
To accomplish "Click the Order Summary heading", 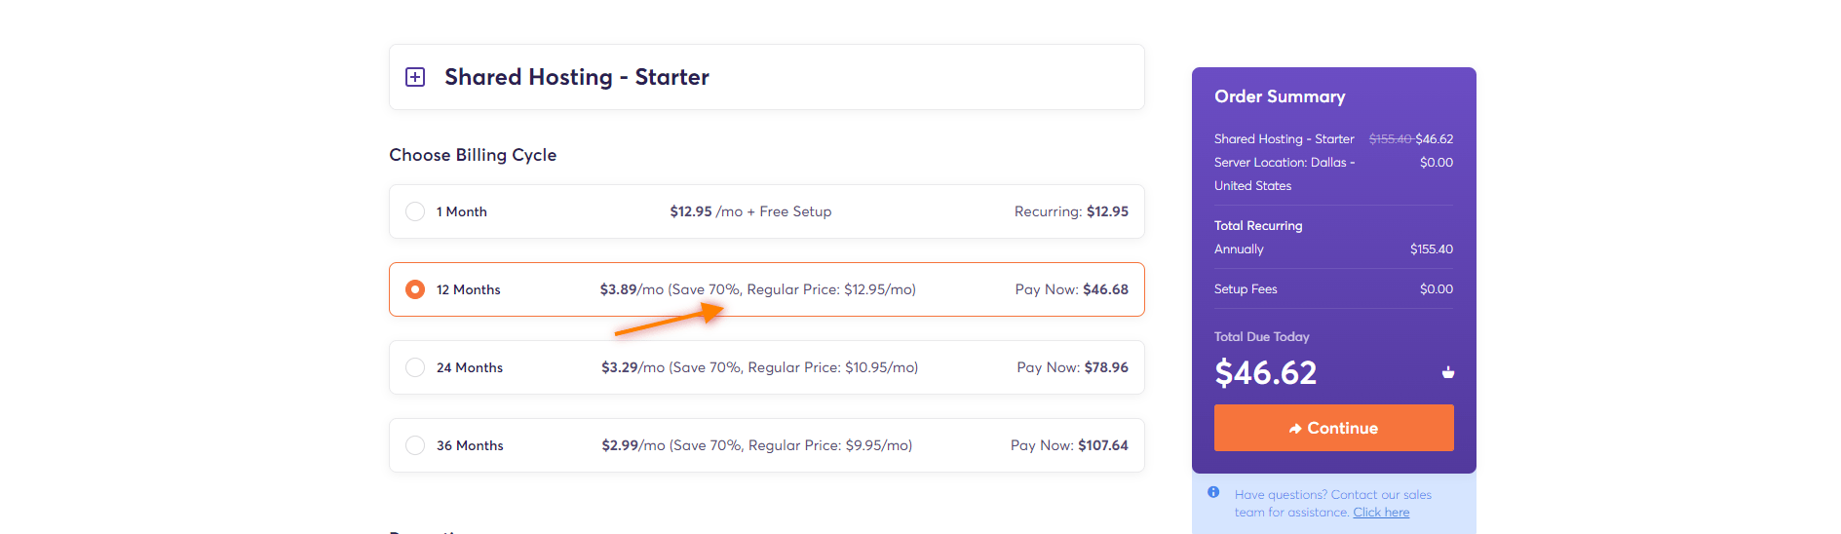I will tap(1280, 96).
